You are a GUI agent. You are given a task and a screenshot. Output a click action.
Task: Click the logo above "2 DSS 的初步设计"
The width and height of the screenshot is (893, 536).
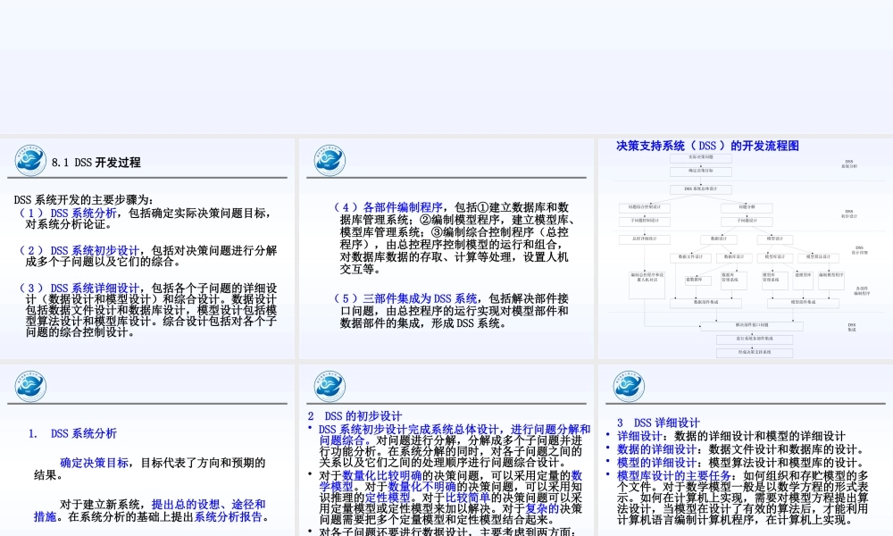click(x=330, y=384)
